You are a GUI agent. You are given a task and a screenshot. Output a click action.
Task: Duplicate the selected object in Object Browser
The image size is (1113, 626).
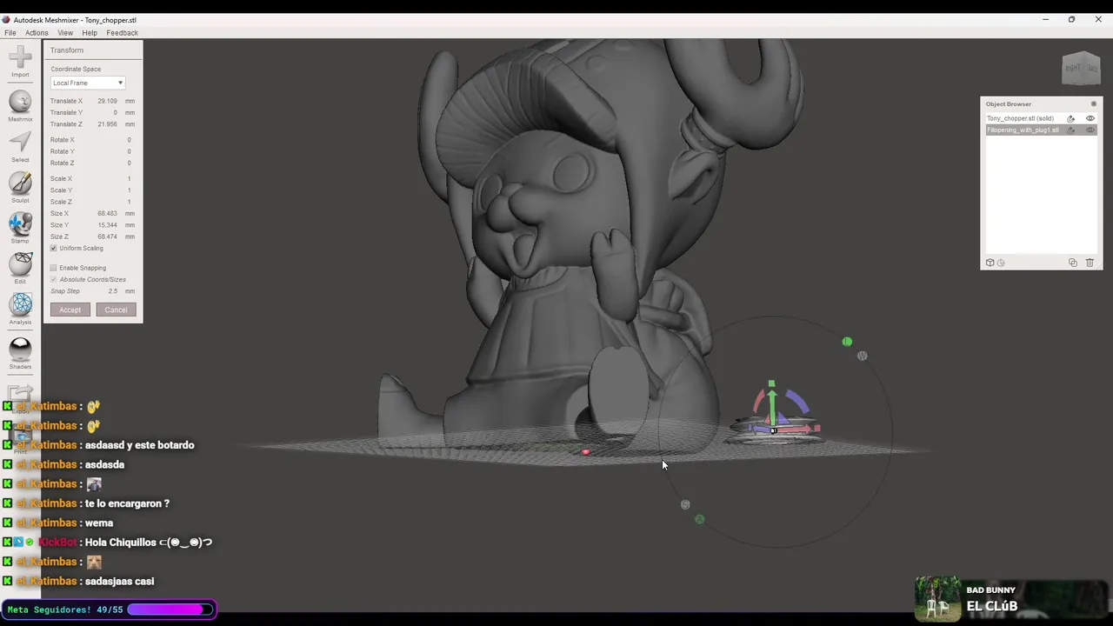click(1072, 263)
